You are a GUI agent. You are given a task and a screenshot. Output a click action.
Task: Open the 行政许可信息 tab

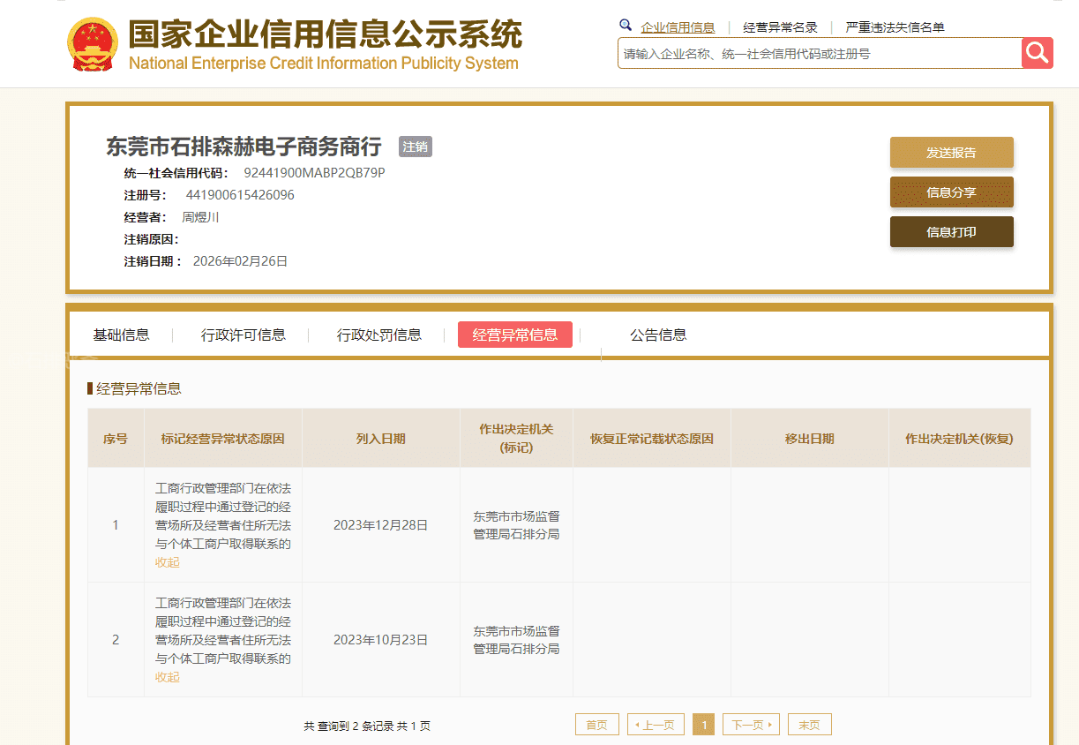point(244,335)
